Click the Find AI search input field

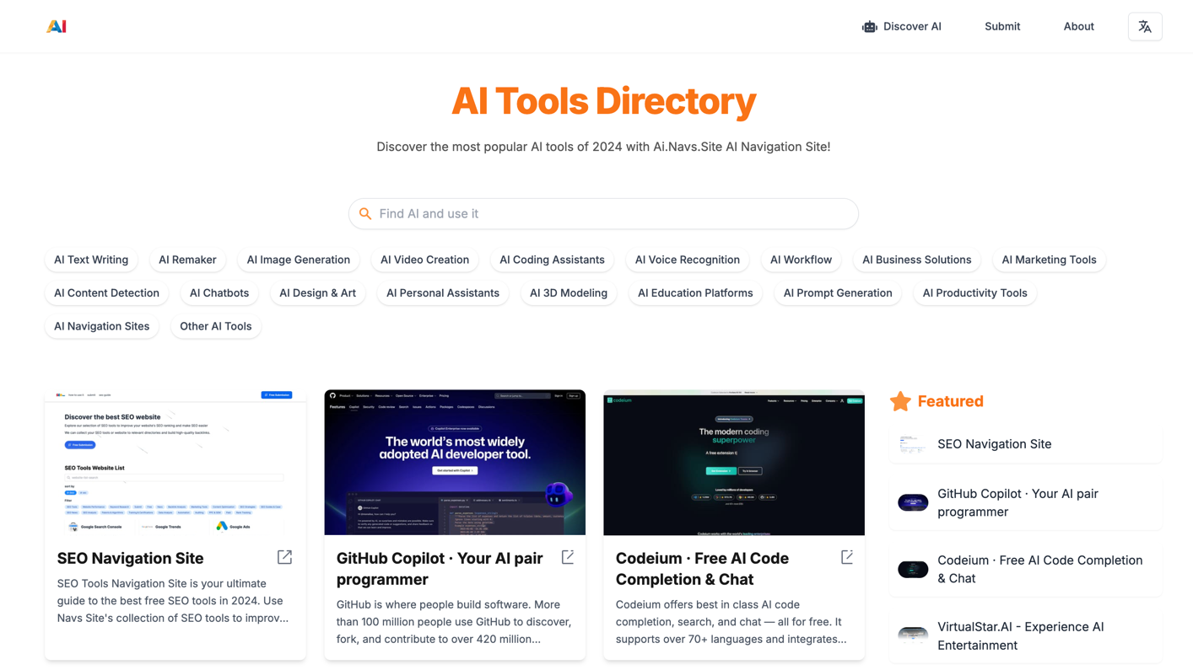click(603, 213)
